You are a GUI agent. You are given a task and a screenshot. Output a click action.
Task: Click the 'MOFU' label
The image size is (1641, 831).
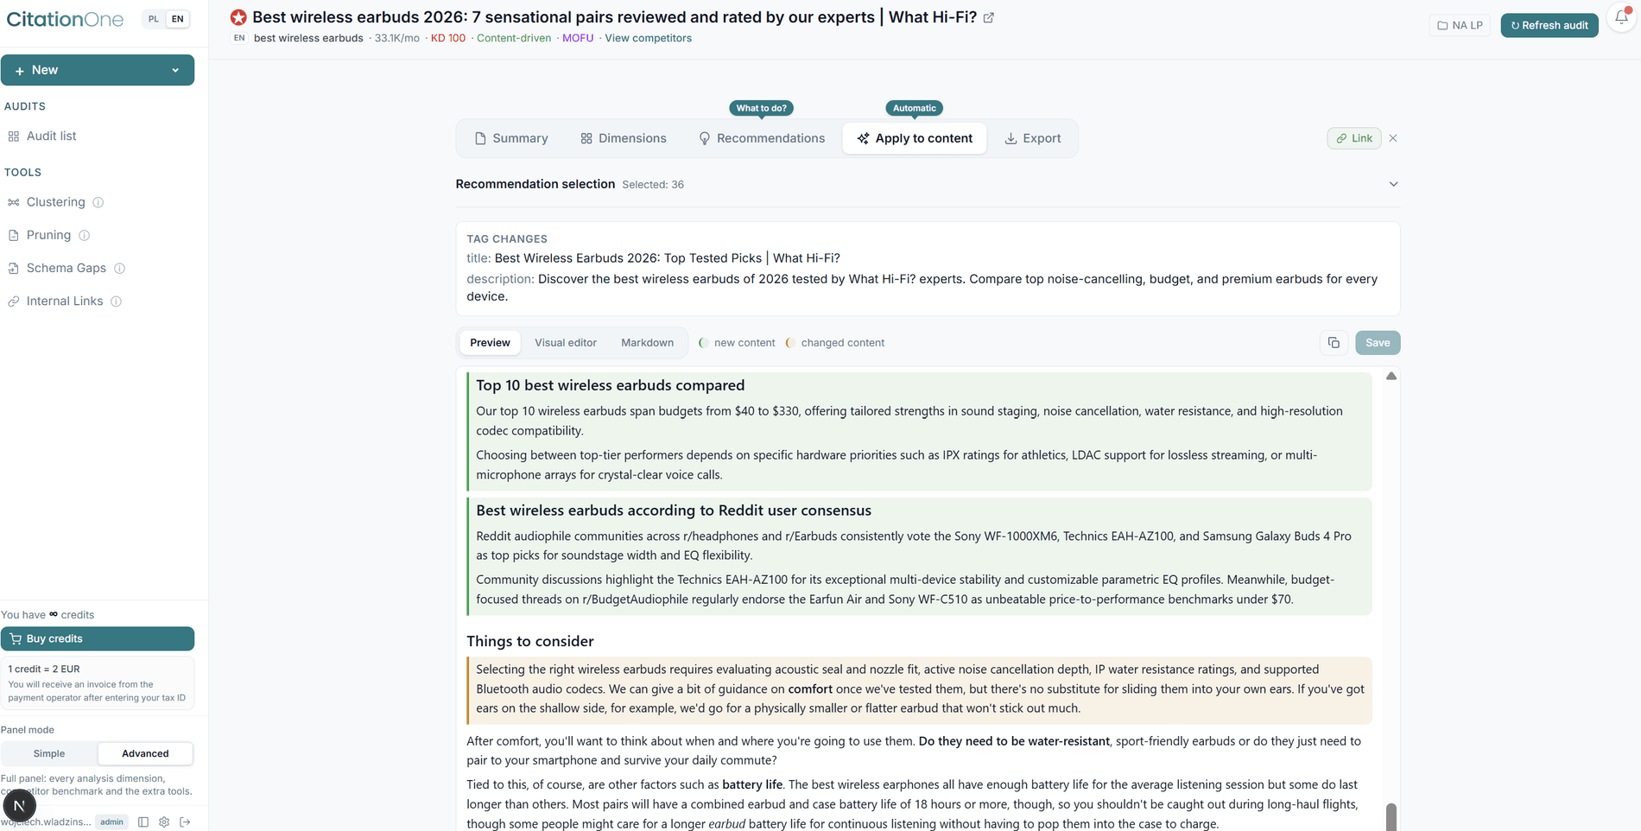click(x=578, y=38)
